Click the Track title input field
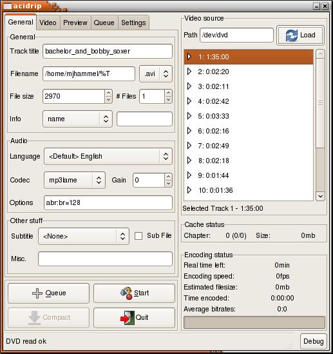 pos(108,51)
